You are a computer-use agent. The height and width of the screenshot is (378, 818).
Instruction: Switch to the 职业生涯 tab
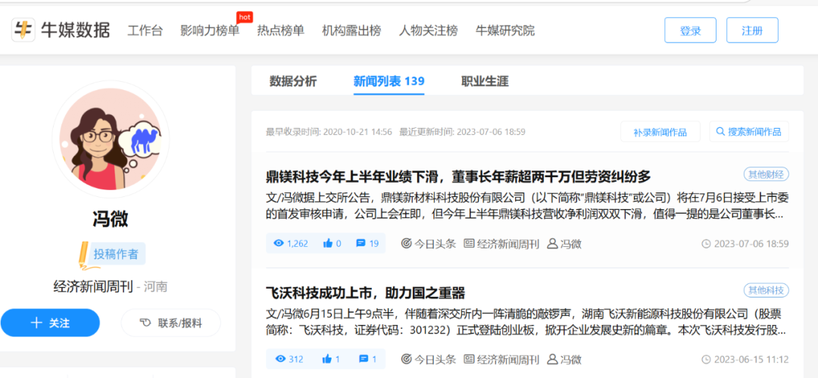tap(485, 81)
